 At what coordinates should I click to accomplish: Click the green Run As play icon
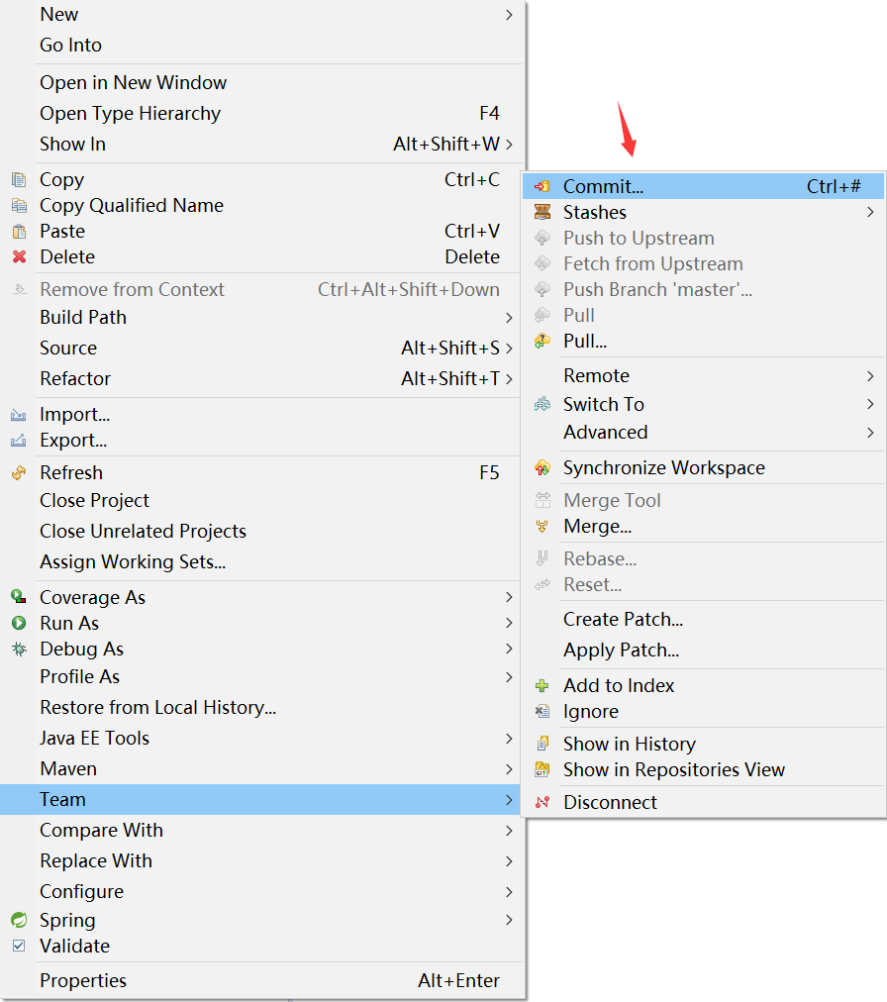pos(19,623)
